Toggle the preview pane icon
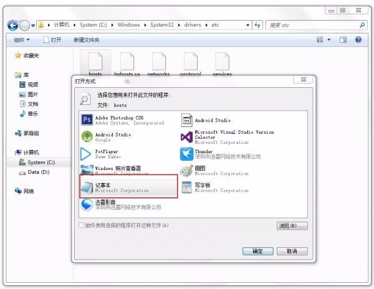 [x=343, y=39]
